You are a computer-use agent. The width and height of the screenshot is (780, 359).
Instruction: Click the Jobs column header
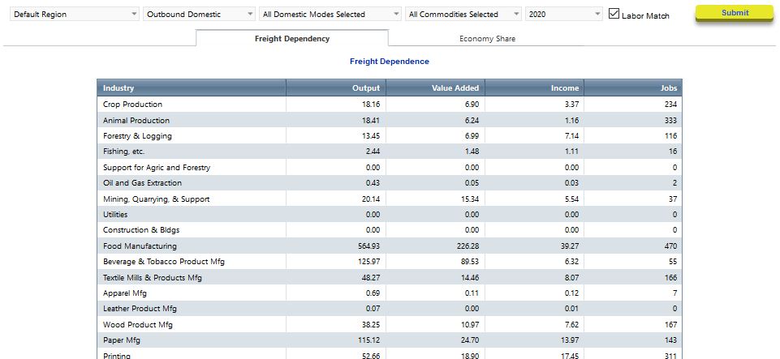pos(633,88)
